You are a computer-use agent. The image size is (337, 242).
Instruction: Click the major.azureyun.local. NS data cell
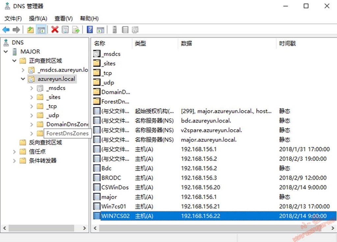pos(209,140)
